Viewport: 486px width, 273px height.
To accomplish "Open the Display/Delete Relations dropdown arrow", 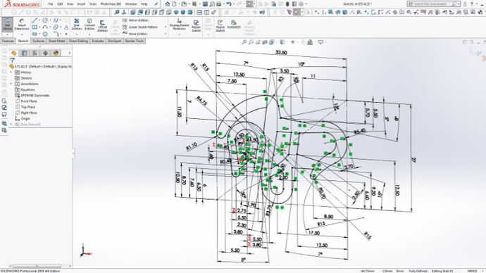I will [x=179, y=34].
